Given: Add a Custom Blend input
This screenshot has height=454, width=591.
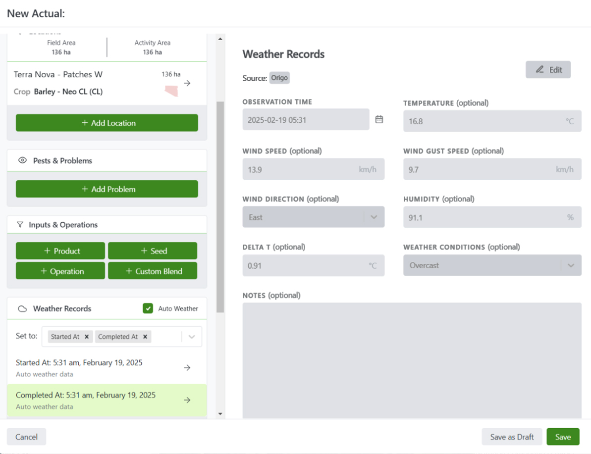Looking at the screenshot, I should click(x=153, y=271).
